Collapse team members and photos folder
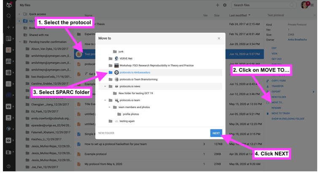321x174 pixels. 109,107
